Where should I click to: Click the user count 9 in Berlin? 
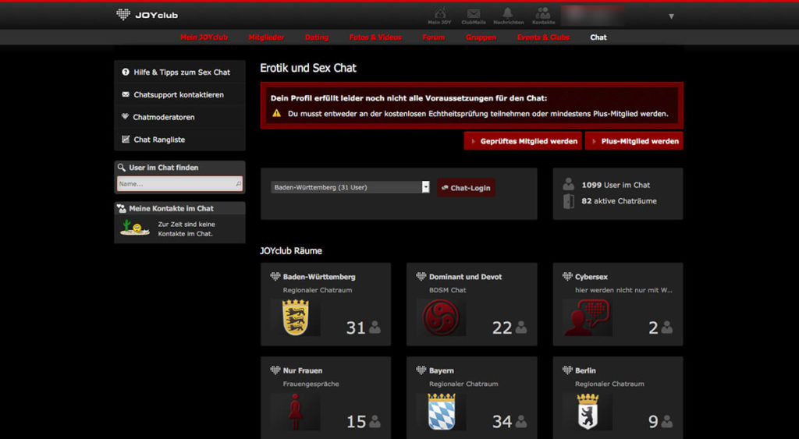click(653, 422)
